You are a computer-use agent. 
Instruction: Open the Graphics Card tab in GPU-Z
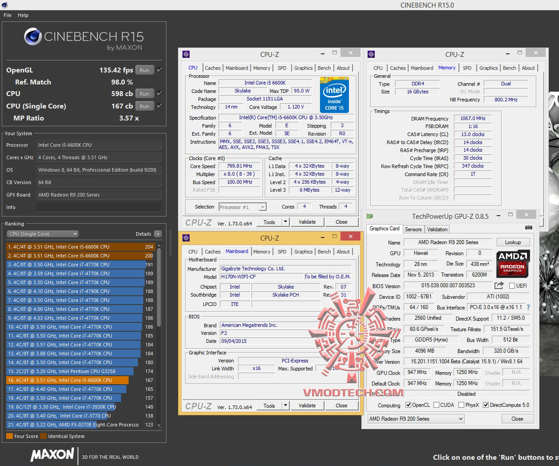click(385, 229)
